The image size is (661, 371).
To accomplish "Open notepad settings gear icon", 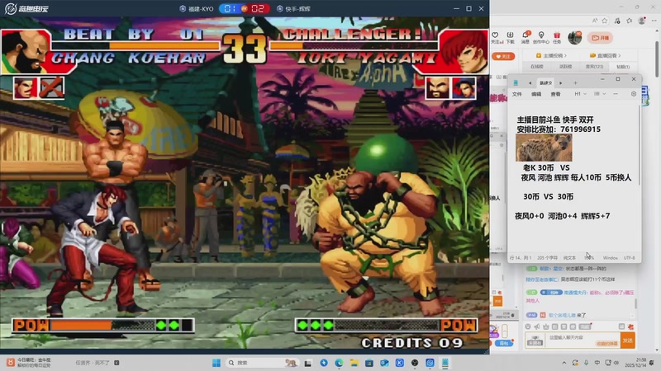I will pos(634,94).
